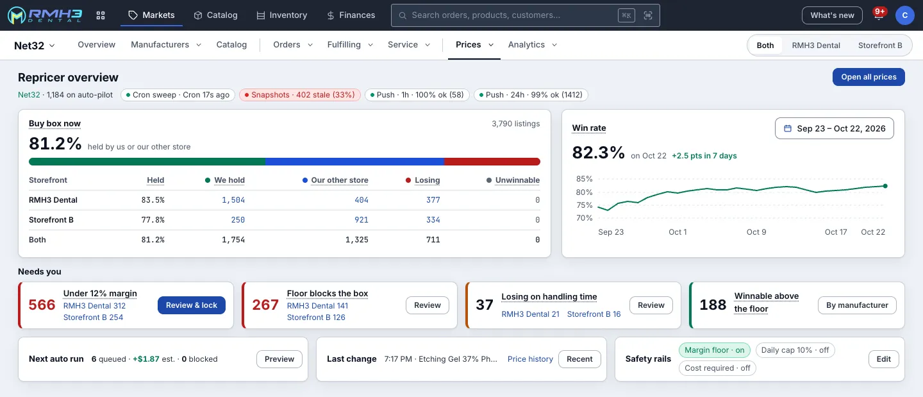Expand the Net32 marketplace selector
Viewport: 923px width, 397px height.
[x=35, y=45]
